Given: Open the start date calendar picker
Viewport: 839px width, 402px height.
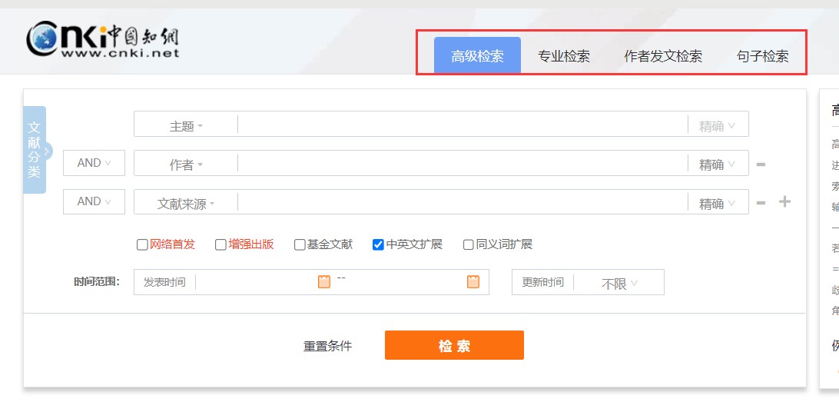Looking at the screenshot, I should point(324,282).
